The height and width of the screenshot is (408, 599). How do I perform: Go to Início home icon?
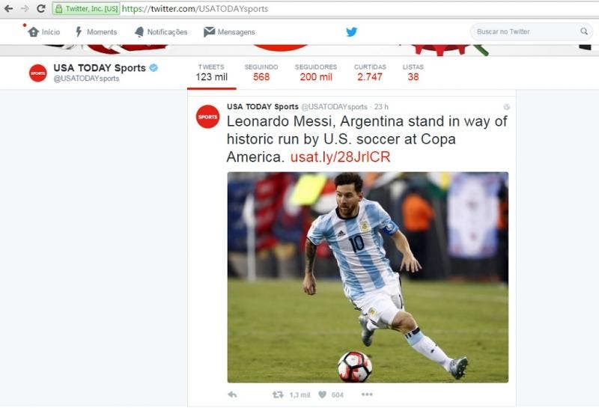click(x=34, y=31)
